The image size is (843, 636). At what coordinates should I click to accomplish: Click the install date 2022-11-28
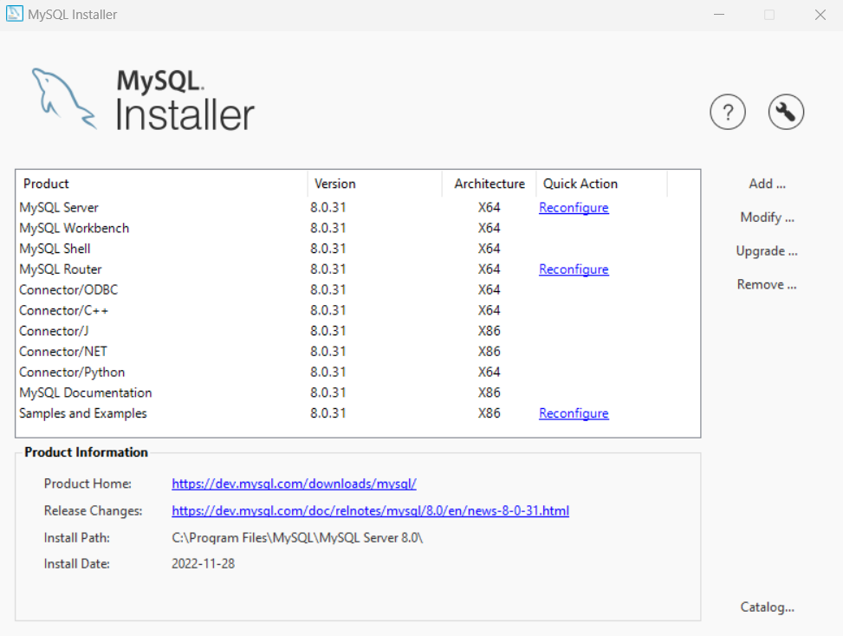coord(204,564)
